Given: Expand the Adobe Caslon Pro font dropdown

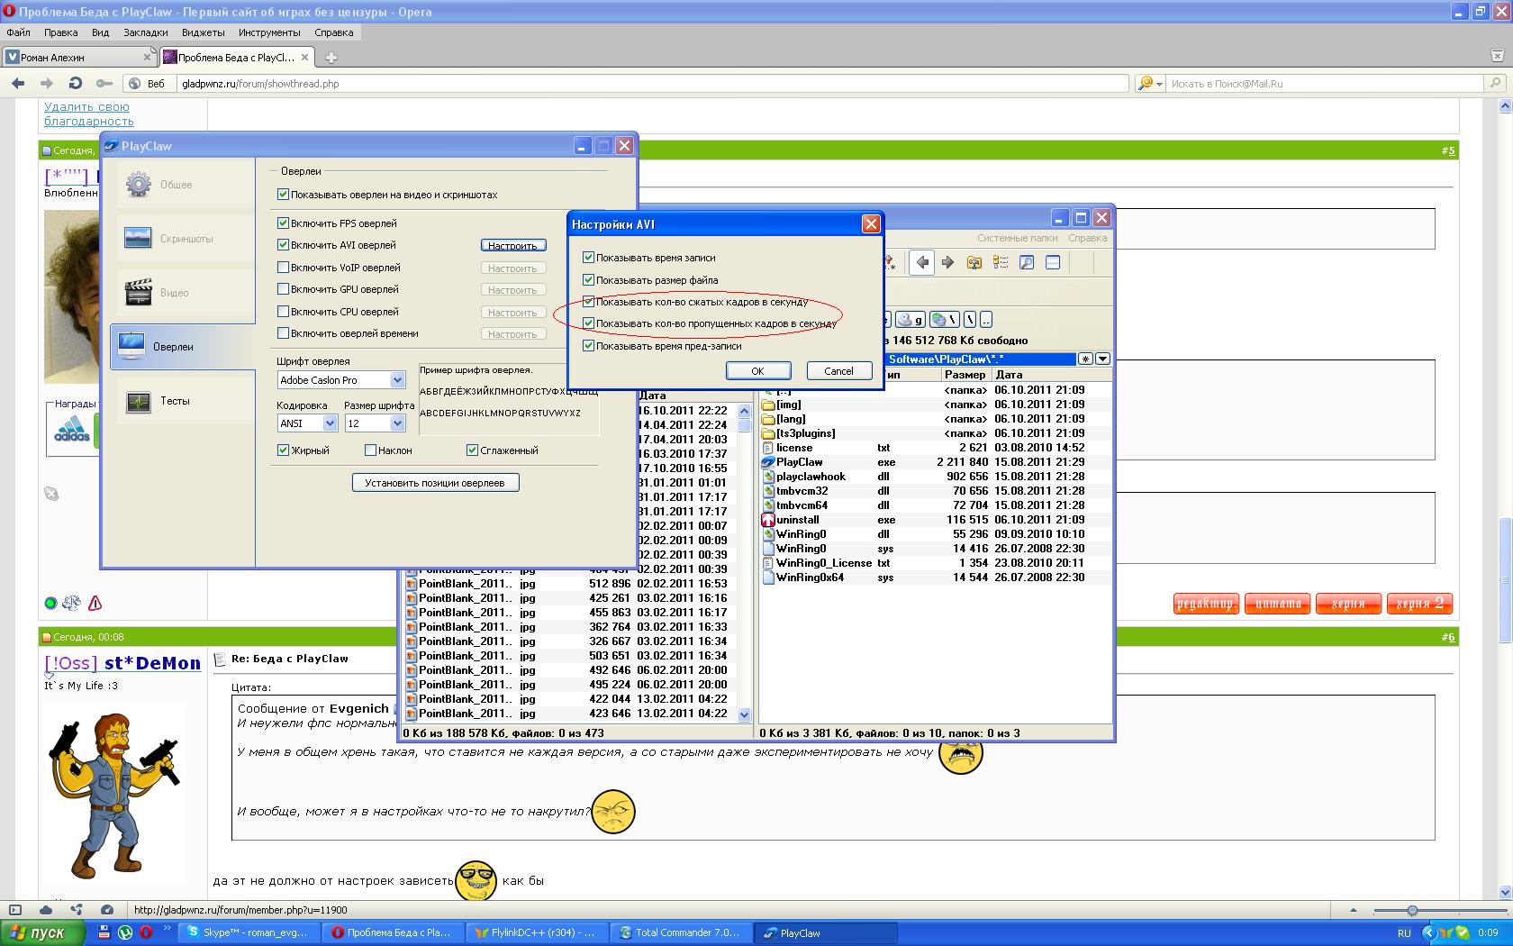Looking at the screenshot, I should [397, 380].
